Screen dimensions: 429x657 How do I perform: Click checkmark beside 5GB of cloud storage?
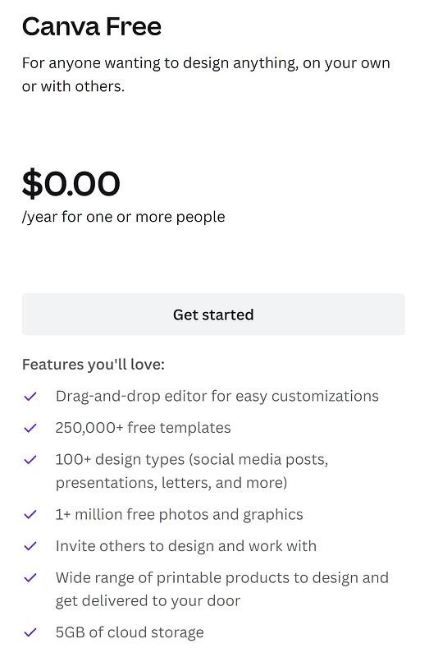pyautogui.click(x=30, y=632)
